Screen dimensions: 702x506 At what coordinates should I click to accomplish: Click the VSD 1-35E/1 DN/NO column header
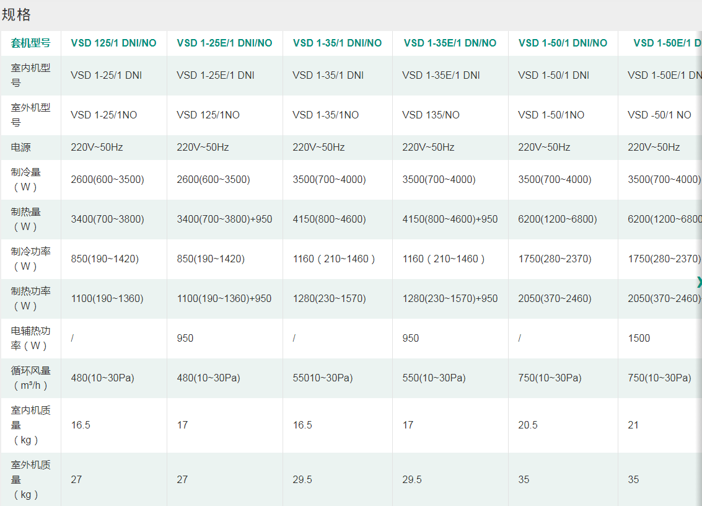(450, 43)
